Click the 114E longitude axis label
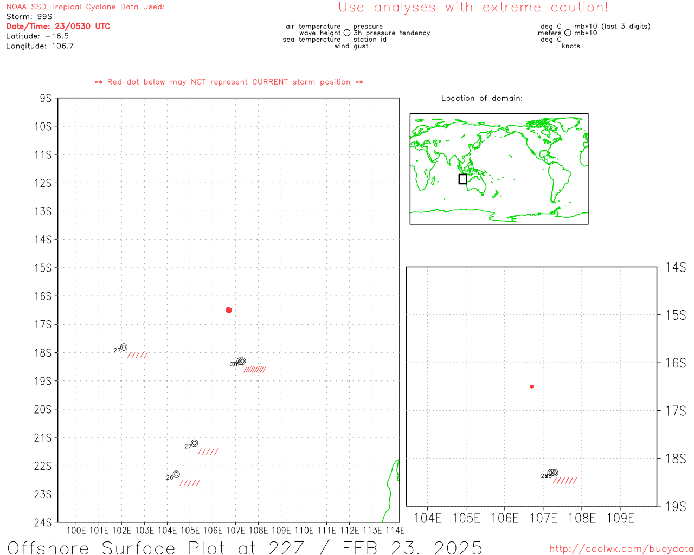Viewport: 694px width, 555px height. 395,531
